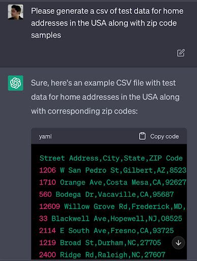Click the user prompt about csv test data
The width and height of the screenshot is (197, 261).
pos(107,23)
